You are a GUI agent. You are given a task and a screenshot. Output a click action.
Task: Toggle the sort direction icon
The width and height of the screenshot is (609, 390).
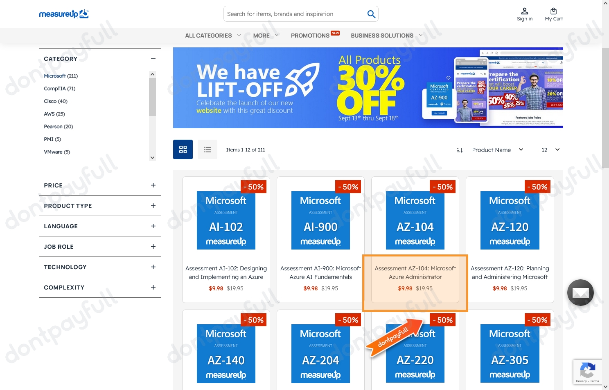coord(460,150)
